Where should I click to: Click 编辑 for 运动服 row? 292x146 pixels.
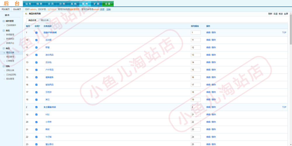tap(208, 40)
